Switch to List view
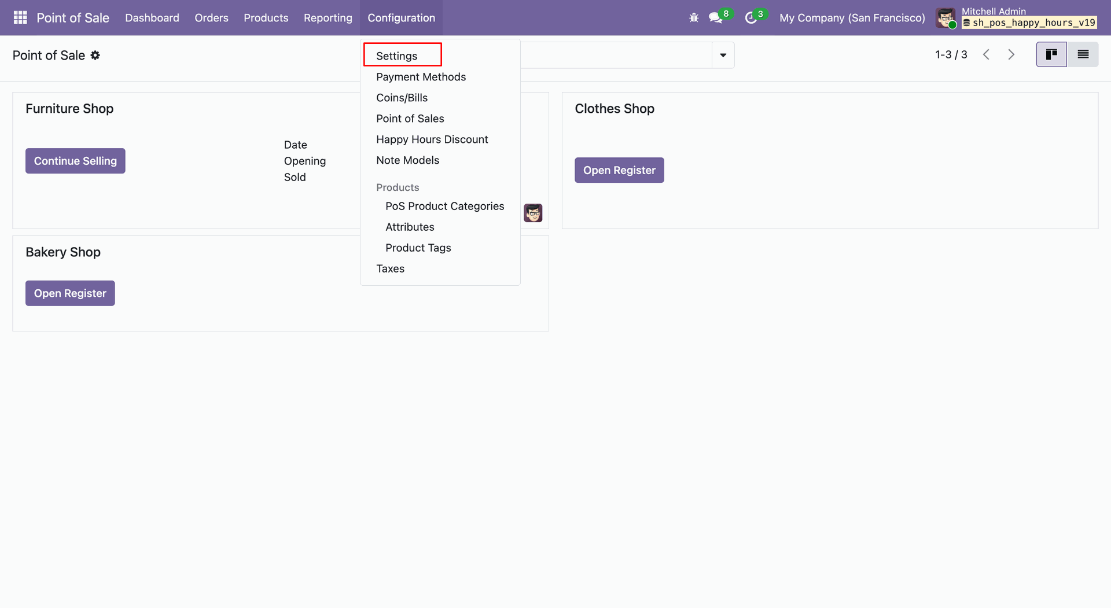 coord(1083,54)
